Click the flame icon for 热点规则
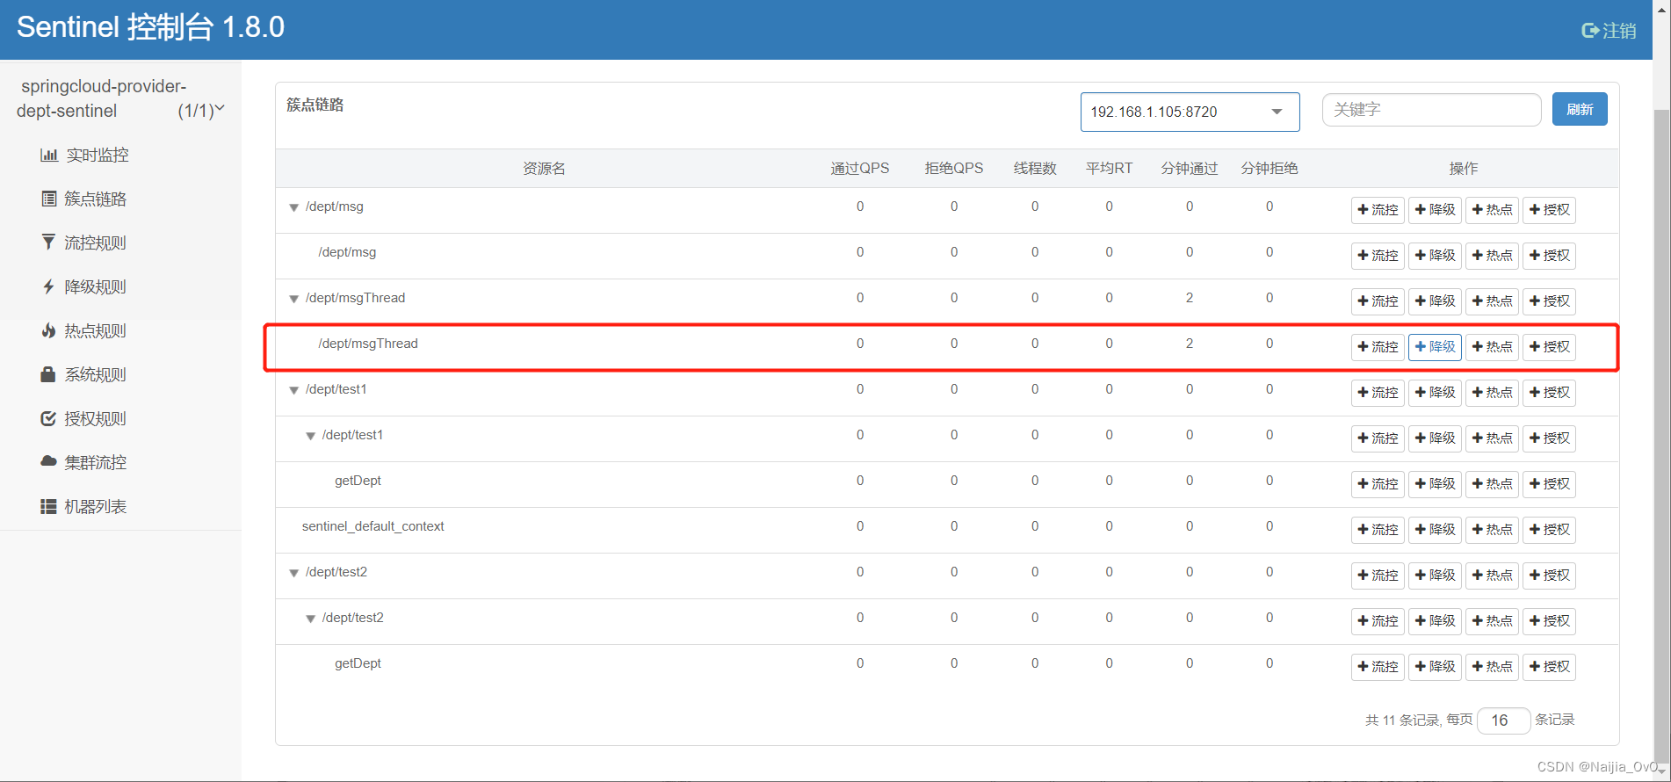The image size is (1671, 782). [48, 330]
